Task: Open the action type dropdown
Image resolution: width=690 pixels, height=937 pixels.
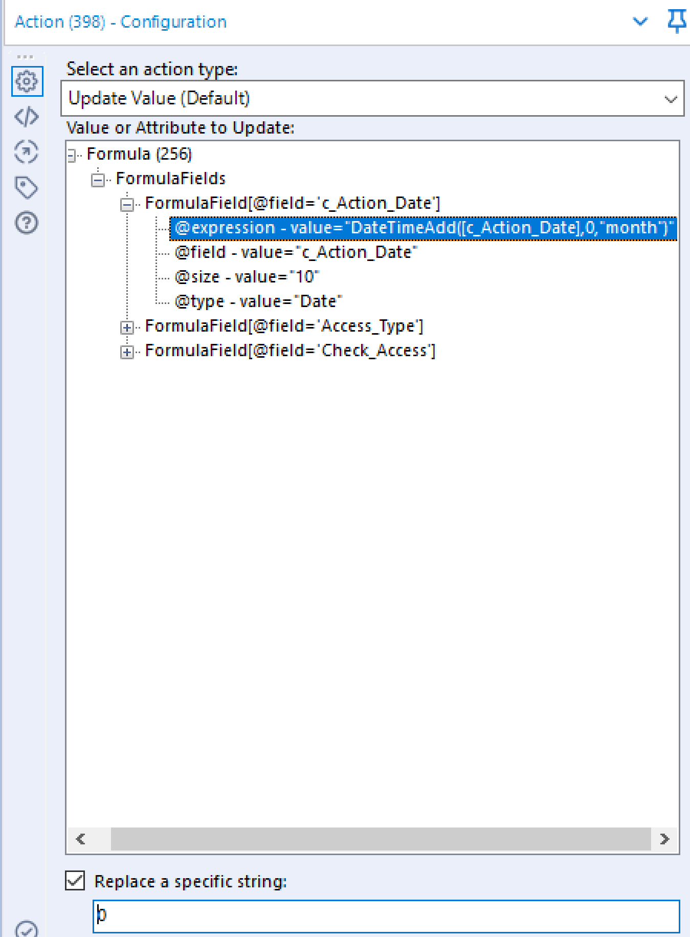Action: tap(670, 99)
